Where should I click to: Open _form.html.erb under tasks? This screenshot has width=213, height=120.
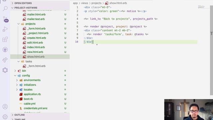36,66
